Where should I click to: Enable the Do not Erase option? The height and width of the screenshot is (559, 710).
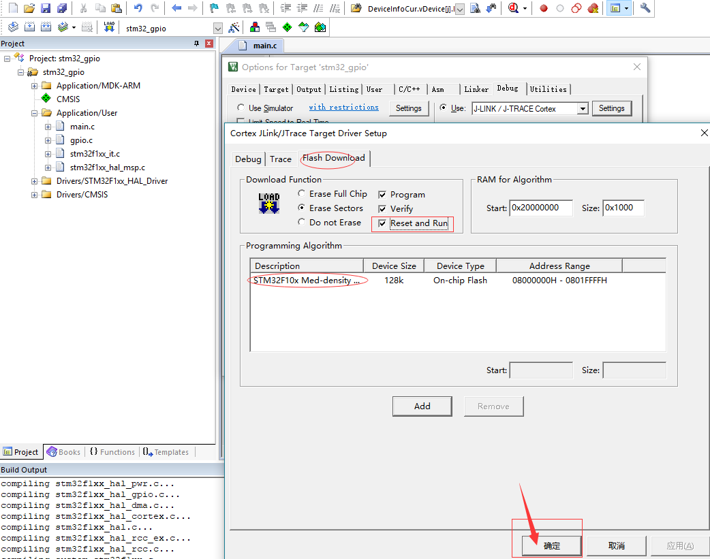[x=301, y=222]
